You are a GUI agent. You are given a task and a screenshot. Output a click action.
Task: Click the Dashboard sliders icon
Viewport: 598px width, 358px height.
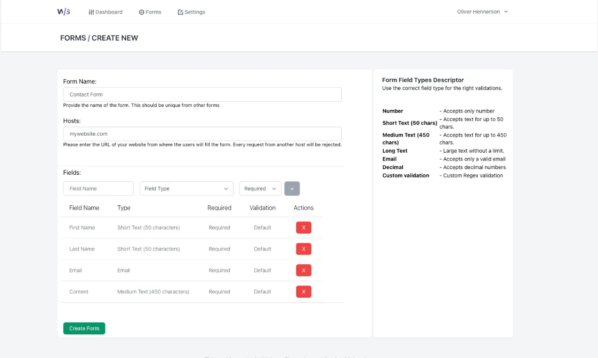point(91,12)
